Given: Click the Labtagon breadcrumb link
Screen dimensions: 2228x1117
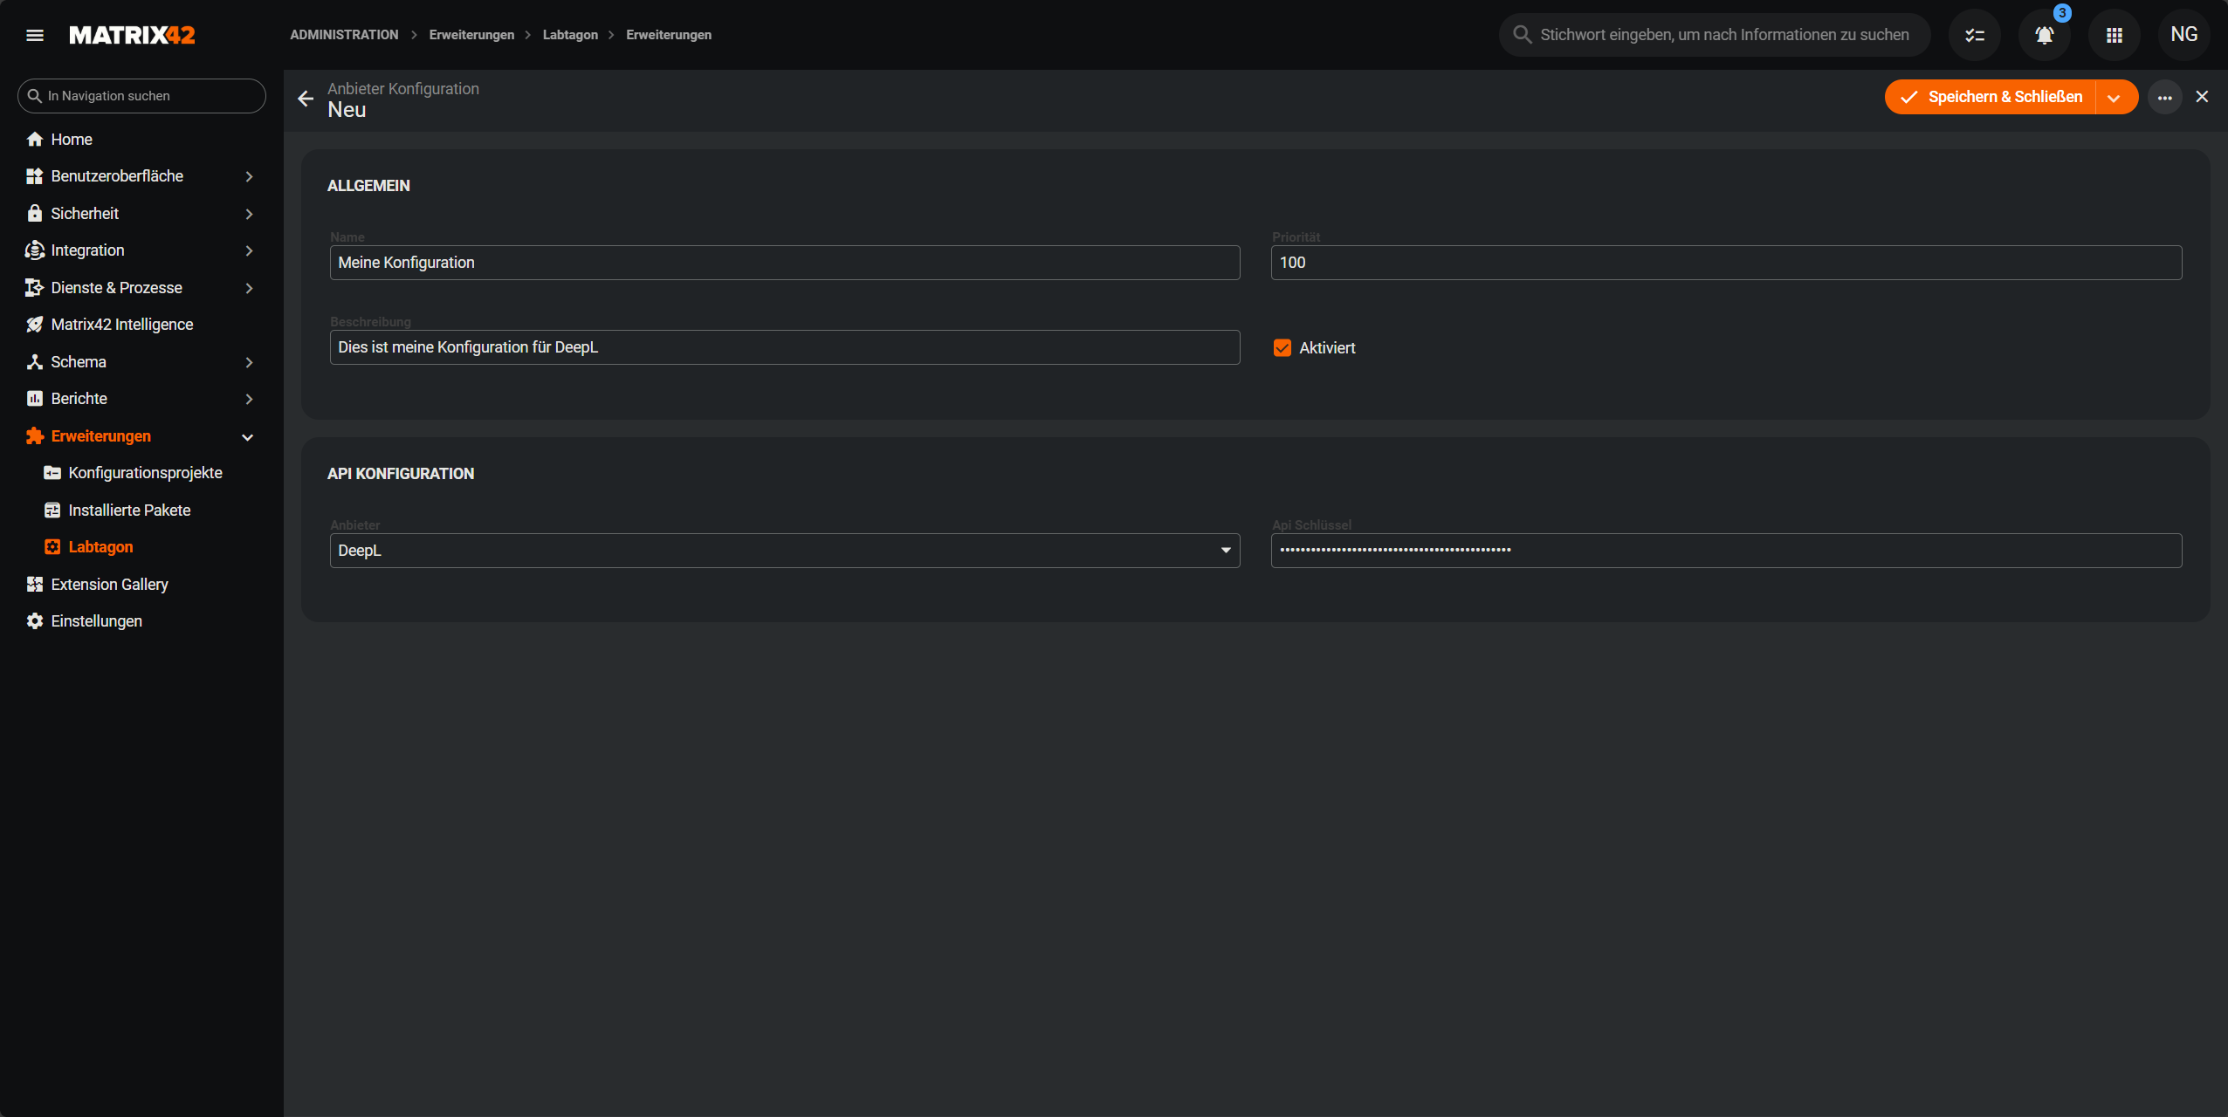Looking at the screenshot, I should (570, 35).
